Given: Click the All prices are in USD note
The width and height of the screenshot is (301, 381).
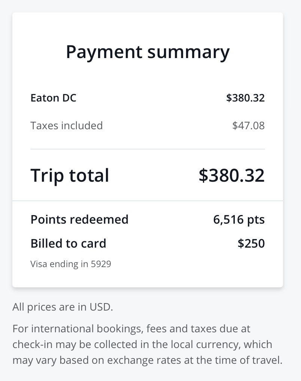Looking at the screenshot, I should [x=63, y=307].
